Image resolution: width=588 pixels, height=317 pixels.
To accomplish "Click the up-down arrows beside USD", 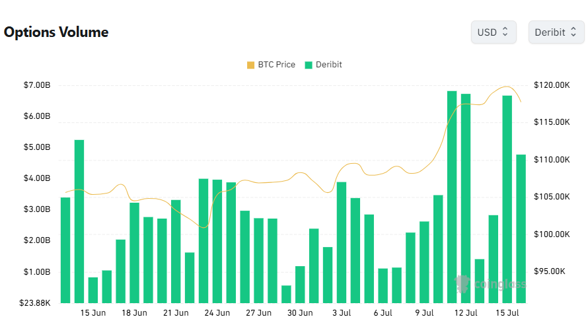I will [505, 32].
